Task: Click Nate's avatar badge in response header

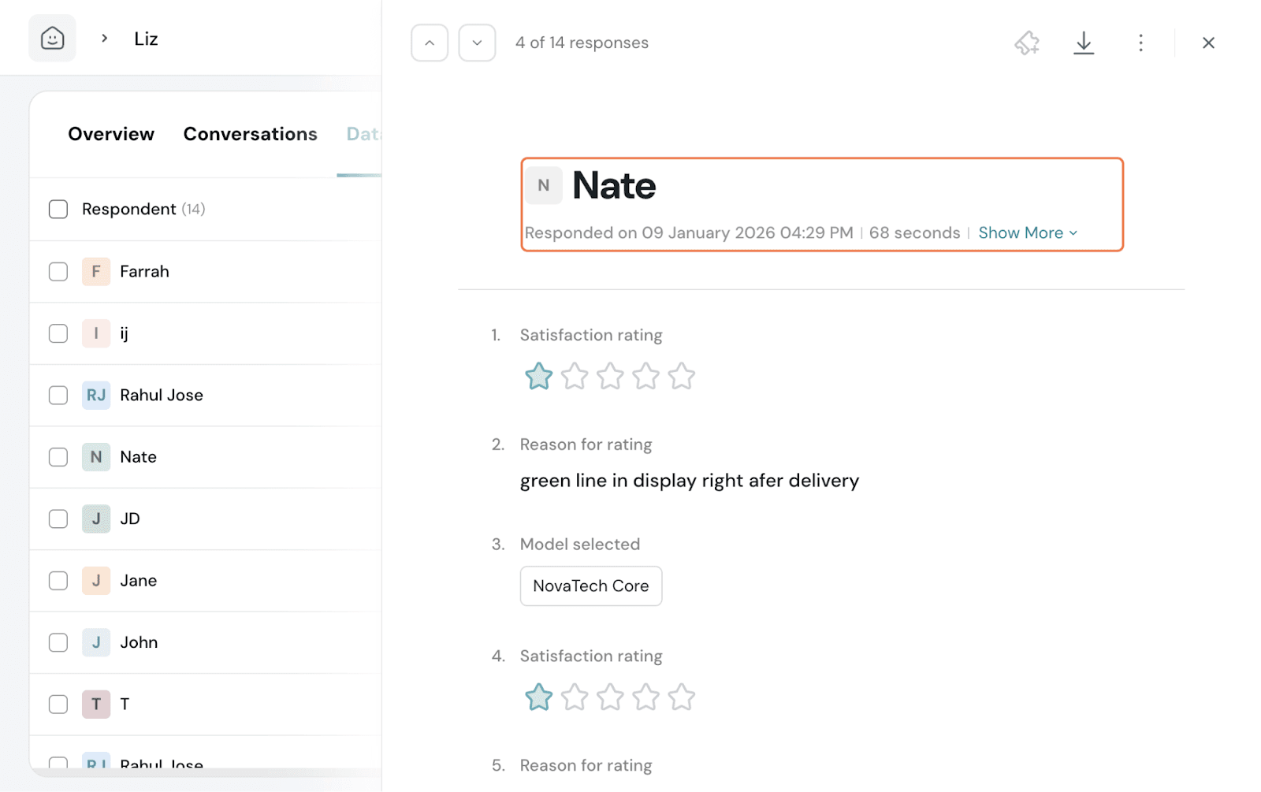Action: [544, 186]
